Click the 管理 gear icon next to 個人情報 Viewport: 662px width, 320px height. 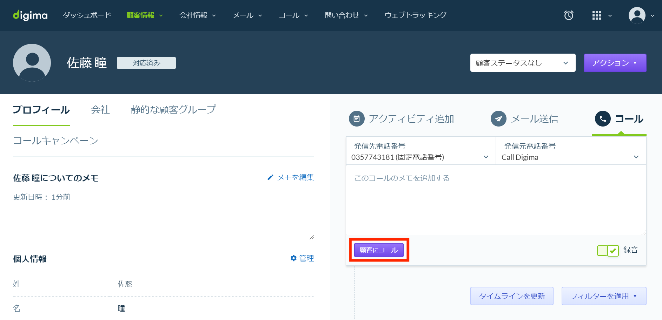293,258
